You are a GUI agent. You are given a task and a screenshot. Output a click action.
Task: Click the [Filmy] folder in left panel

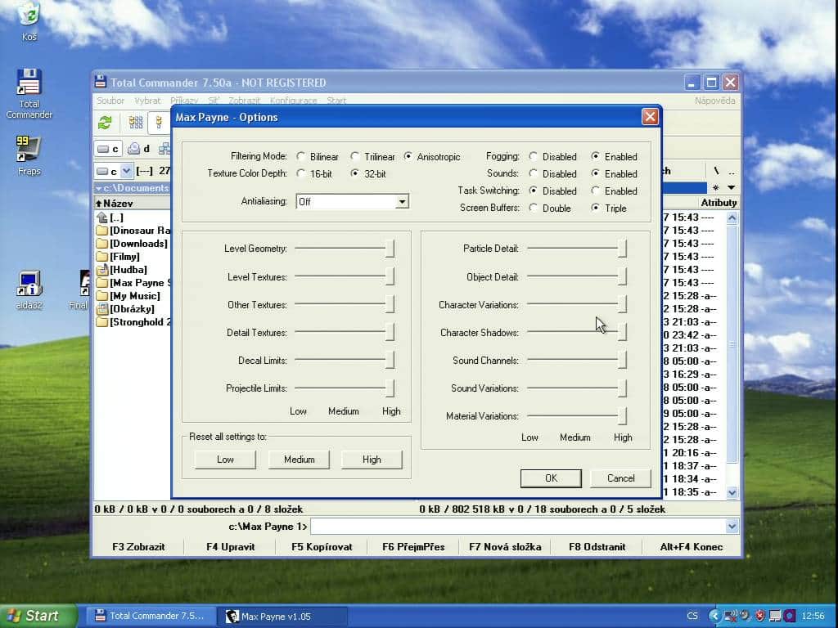click(118, 257)
